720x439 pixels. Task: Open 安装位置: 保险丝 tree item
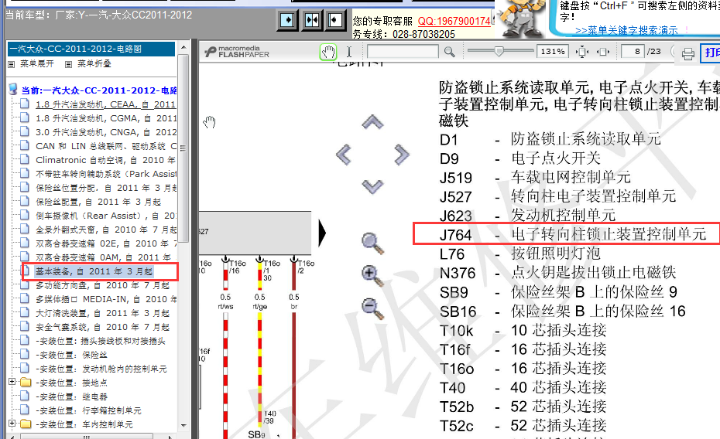click(x=72, y=355)
